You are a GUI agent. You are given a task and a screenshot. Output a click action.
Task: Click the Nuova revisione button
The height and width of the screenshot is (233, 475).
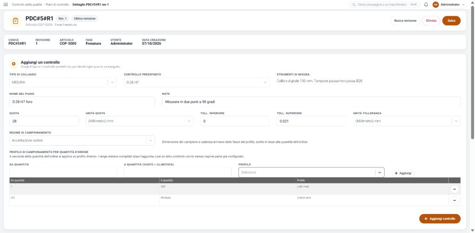pyautogui.click(x=405, y=21)
